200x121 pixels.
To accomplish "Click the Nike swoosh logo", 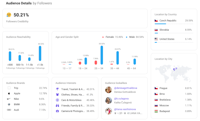I will (9, 99).
